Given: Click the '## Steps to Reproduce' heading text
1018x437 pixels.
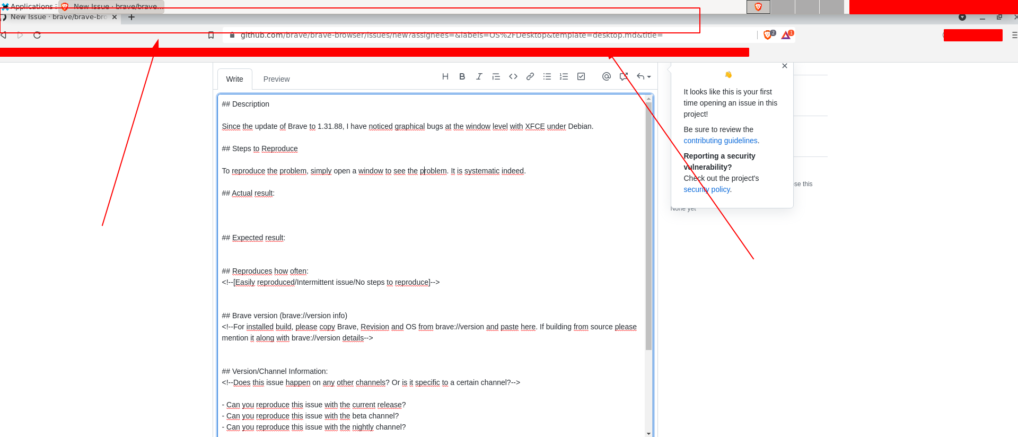Looking at the screenshot, I should pyautogui.click(x=260, y=148).
